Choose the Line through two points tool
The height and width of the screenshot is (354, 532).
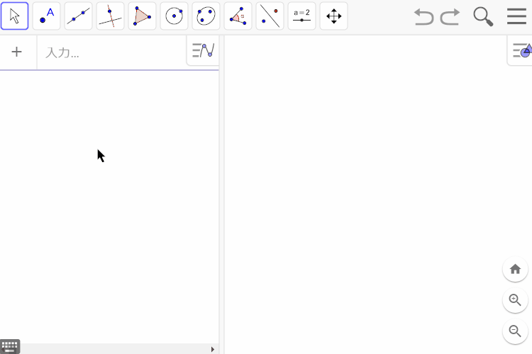tap(78, 16)
